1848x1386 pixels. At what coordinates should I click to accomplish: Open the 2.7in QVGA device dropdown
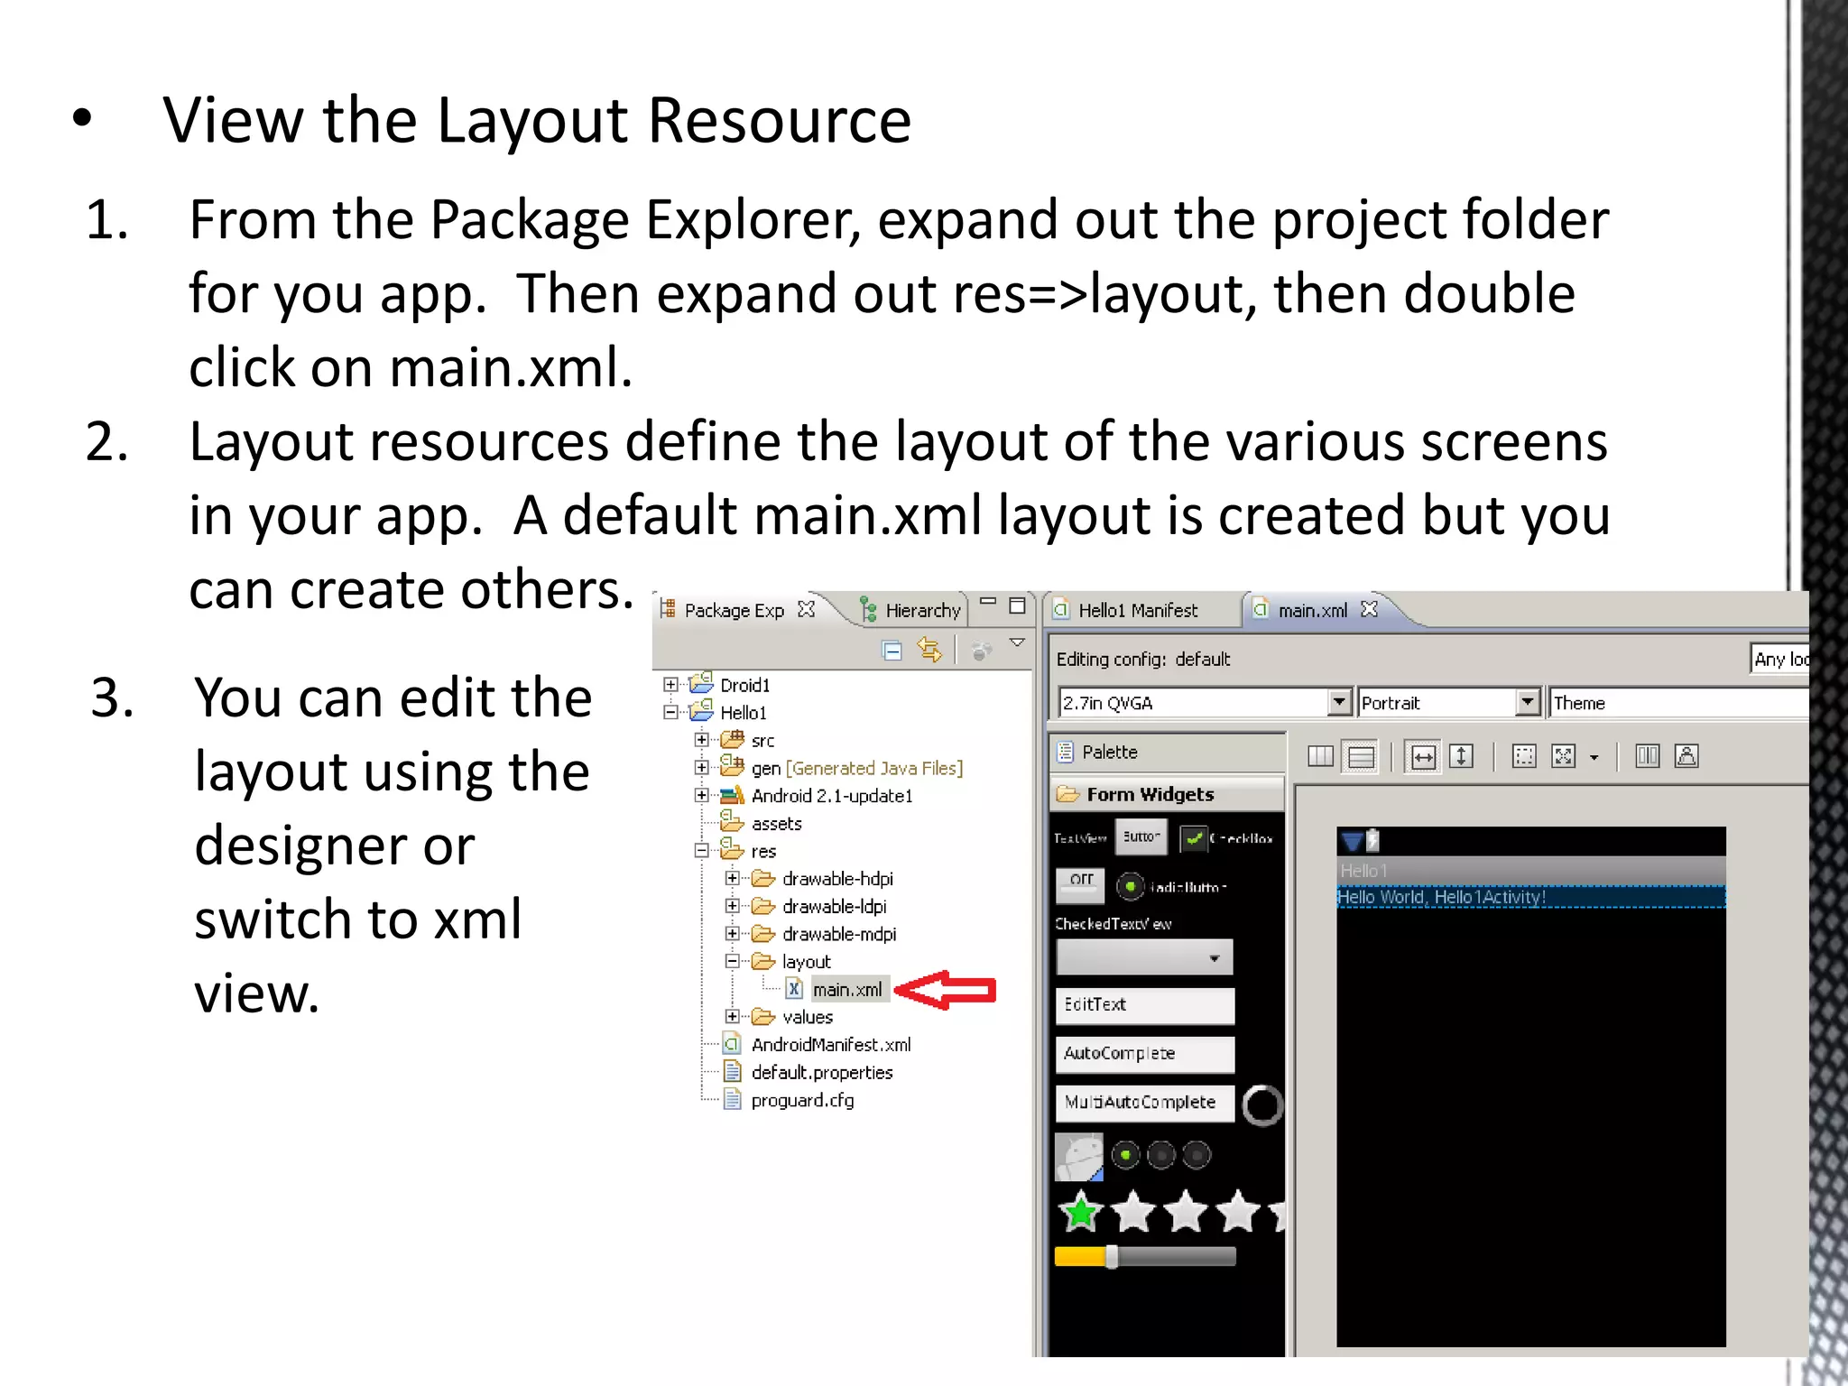pyautogui.click(x=1339, y=702)
